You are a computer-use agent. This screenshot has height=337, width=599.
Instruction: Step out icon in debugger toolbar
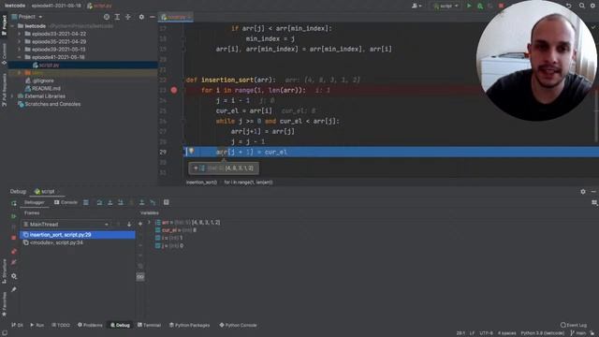point(141,202)
